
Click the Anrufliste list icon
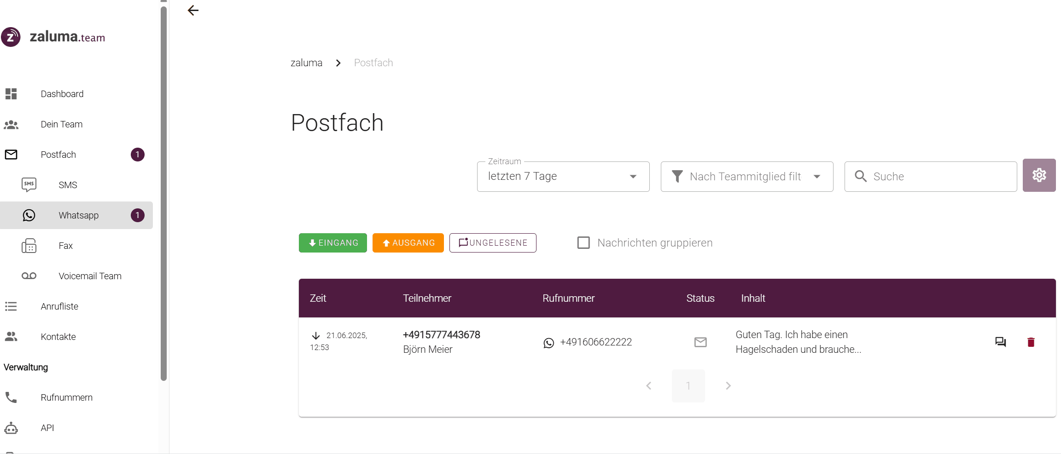click(x=11, y=306)
